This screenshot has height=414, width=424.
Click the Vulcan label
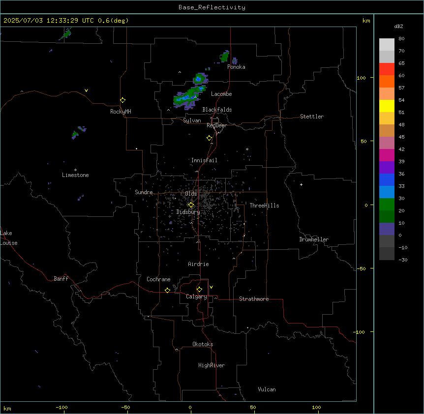pos(267,389)
